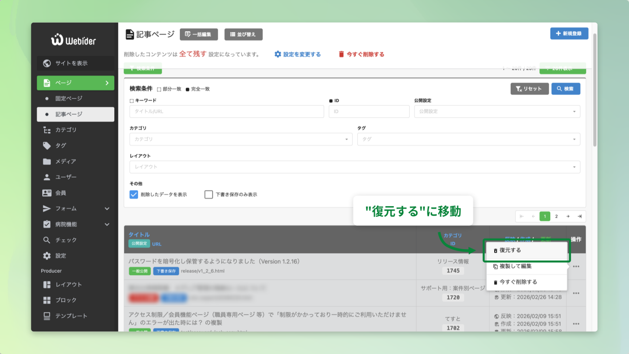Click the 会員 ID card icon
The height and width of the screenshot is (354, 629).
tap(47, 193)
